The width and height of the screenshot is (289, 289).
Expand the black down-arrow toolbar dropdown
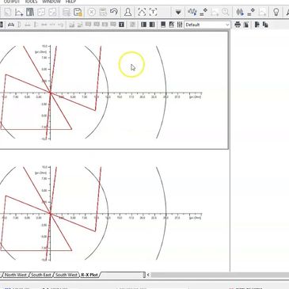[x=178, y=12]
